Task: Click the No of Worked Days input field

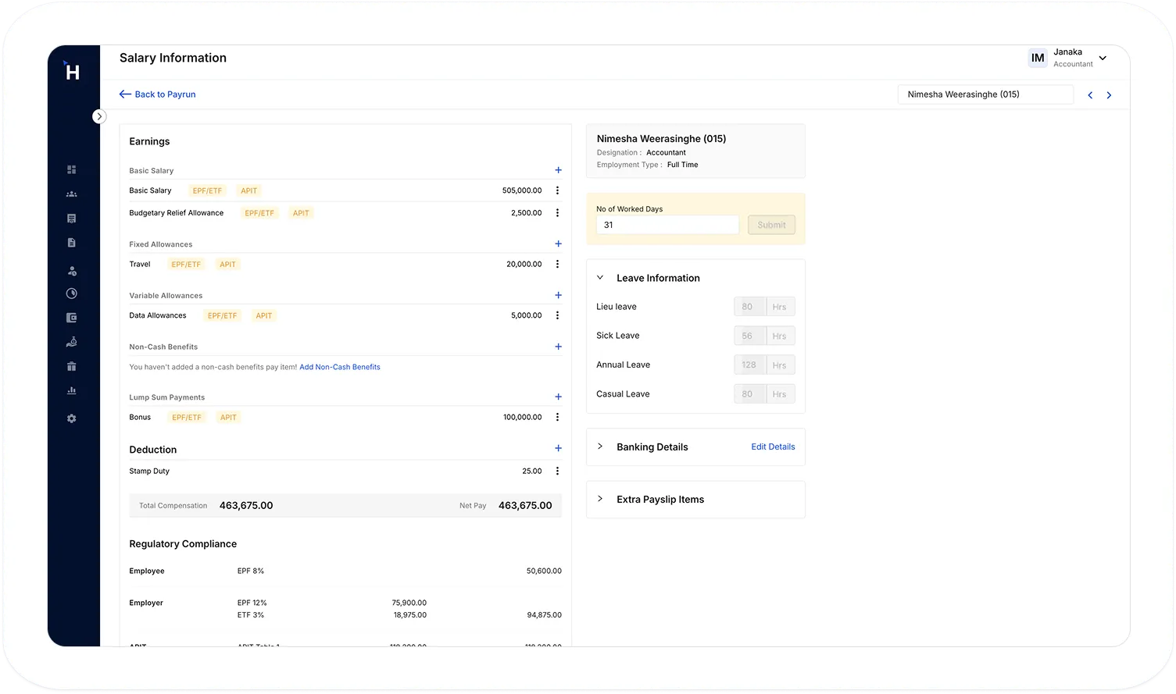Action: (667, 225)
